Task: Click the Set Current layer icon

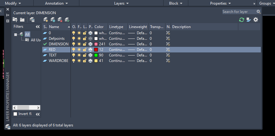Action: (67, 20)
